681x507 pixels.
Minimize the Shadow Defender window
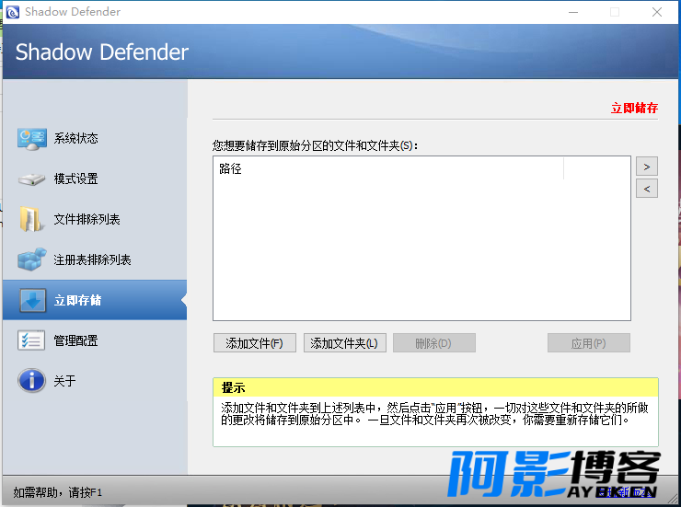point(573,12)
